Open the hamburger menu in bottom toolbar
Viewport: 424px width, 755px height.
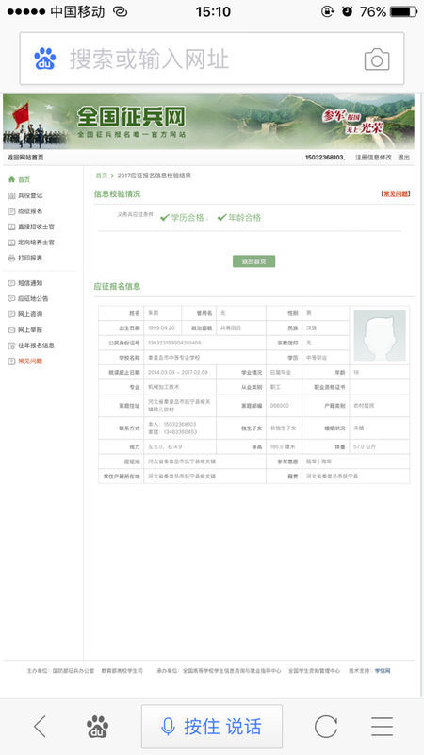pos(383,726)
